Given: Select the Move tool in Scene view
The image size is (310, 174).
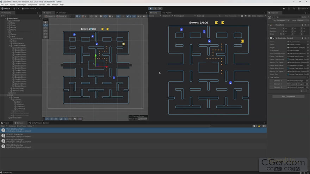Looking at the screenshot, I should coord(45,25).
